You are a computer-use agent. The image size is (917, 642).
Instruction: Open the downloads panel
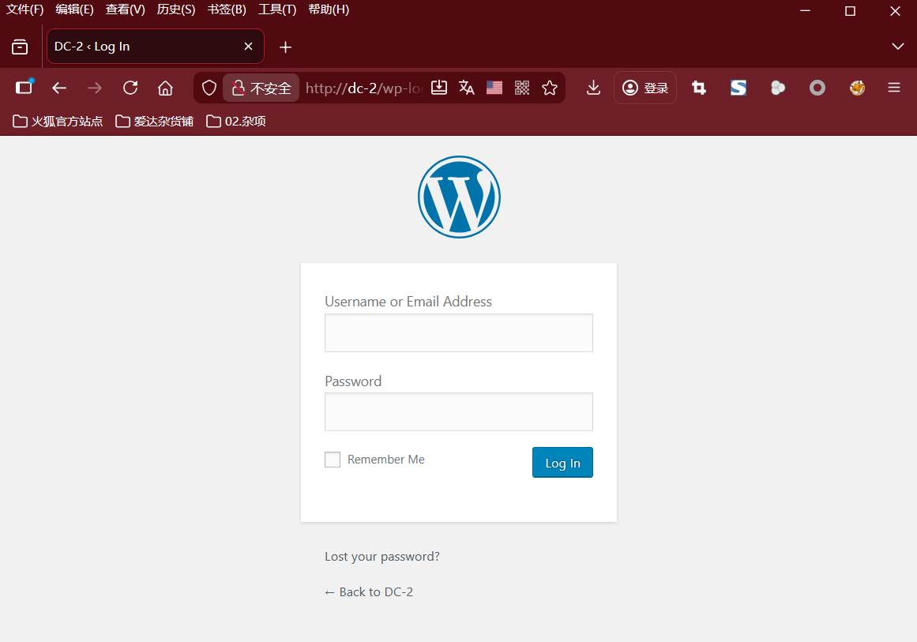pos(594,88)
